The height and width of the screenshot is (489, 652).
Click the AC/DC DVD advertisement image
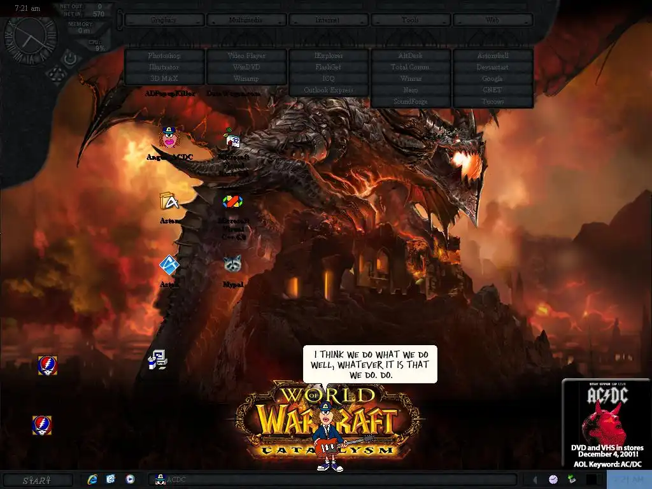[x=607, y=423]
